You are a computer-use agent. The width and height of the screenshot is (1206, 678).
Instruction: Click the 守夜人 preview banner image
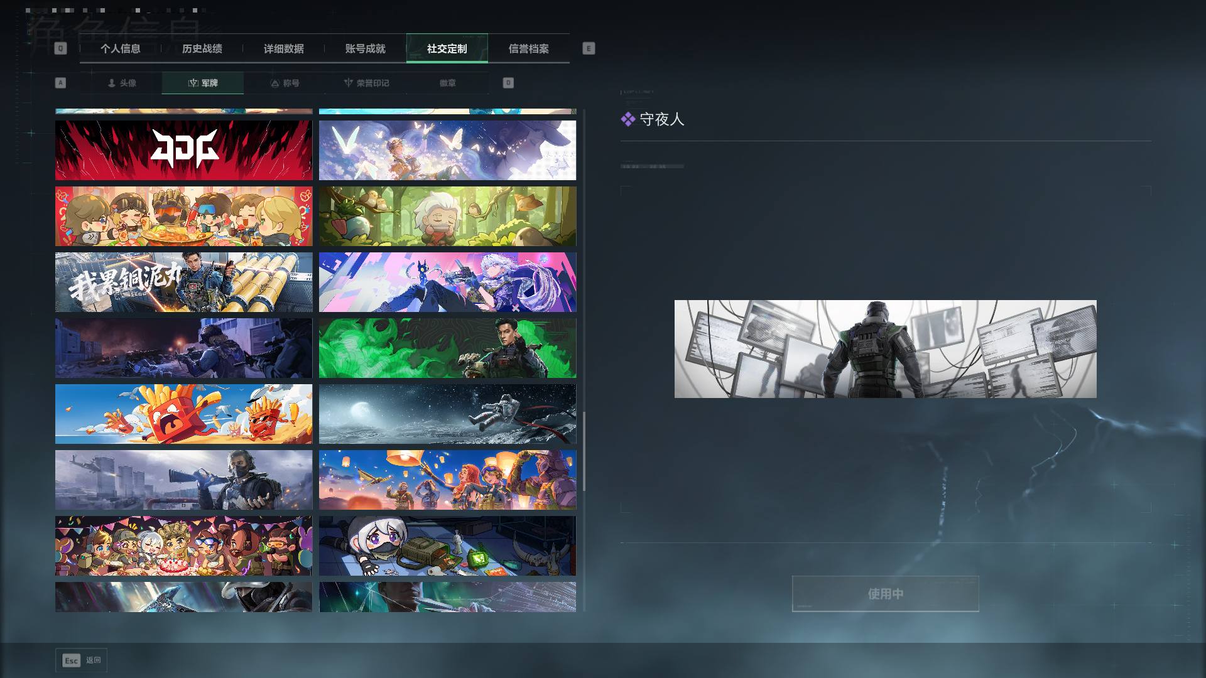click(885, 348)
